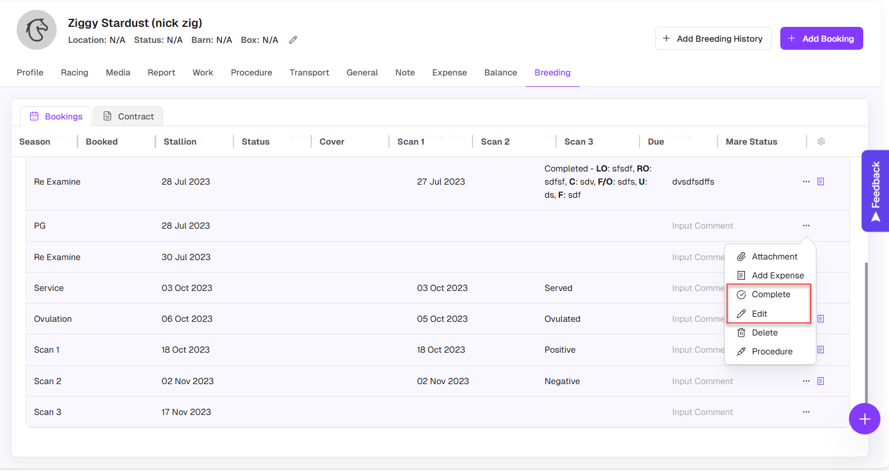This screenshot has height=471, width=889.
Task: Click the Add Breeding History button
Action: [713, 39]
